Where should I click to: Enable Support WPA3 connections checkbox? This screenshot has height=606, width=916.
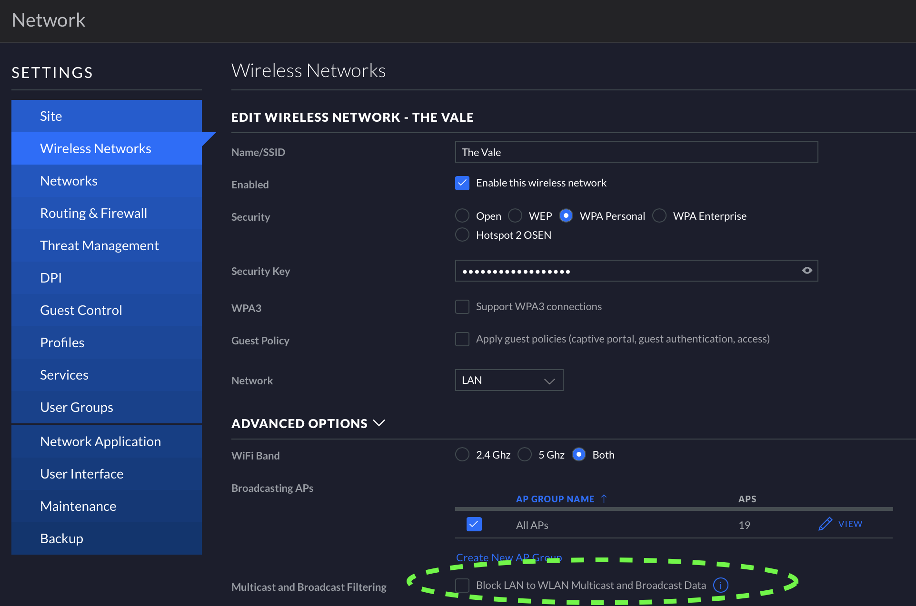point(462,307)
